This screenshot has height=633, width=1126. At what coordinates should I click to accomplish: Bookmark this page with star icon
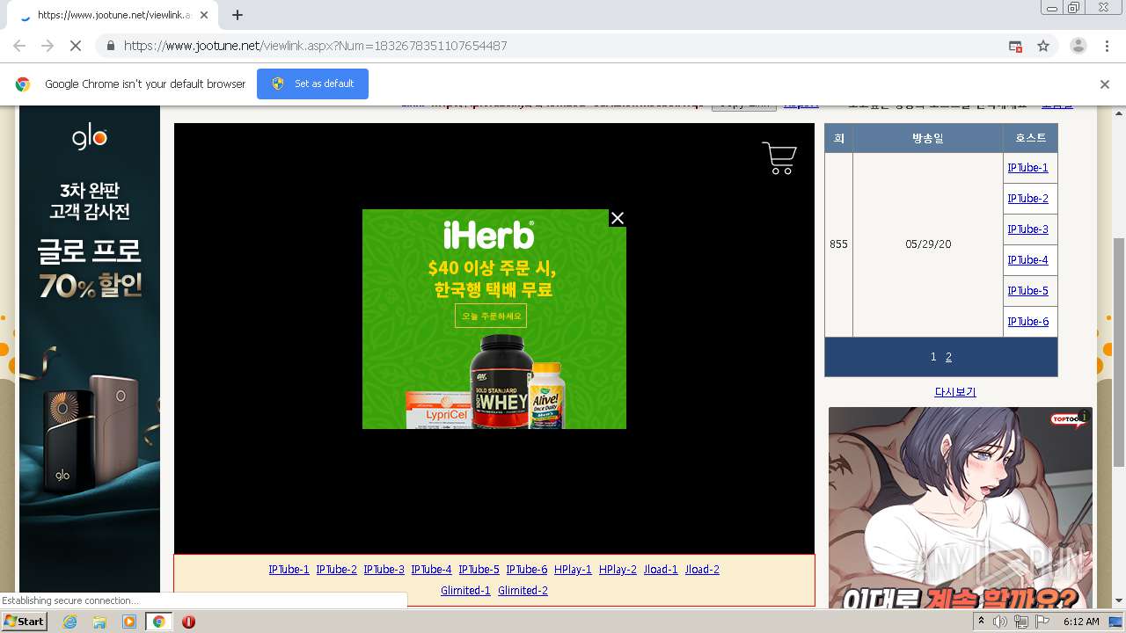[1043, 46]
